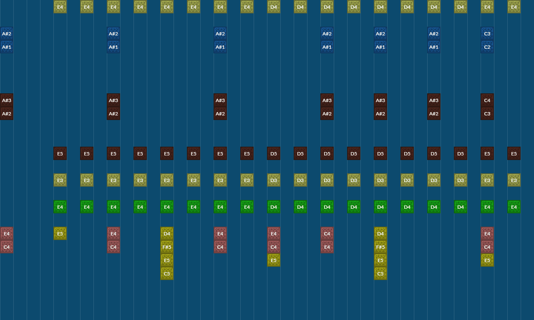Click the dark brown C3 note block

coord(487,114)
